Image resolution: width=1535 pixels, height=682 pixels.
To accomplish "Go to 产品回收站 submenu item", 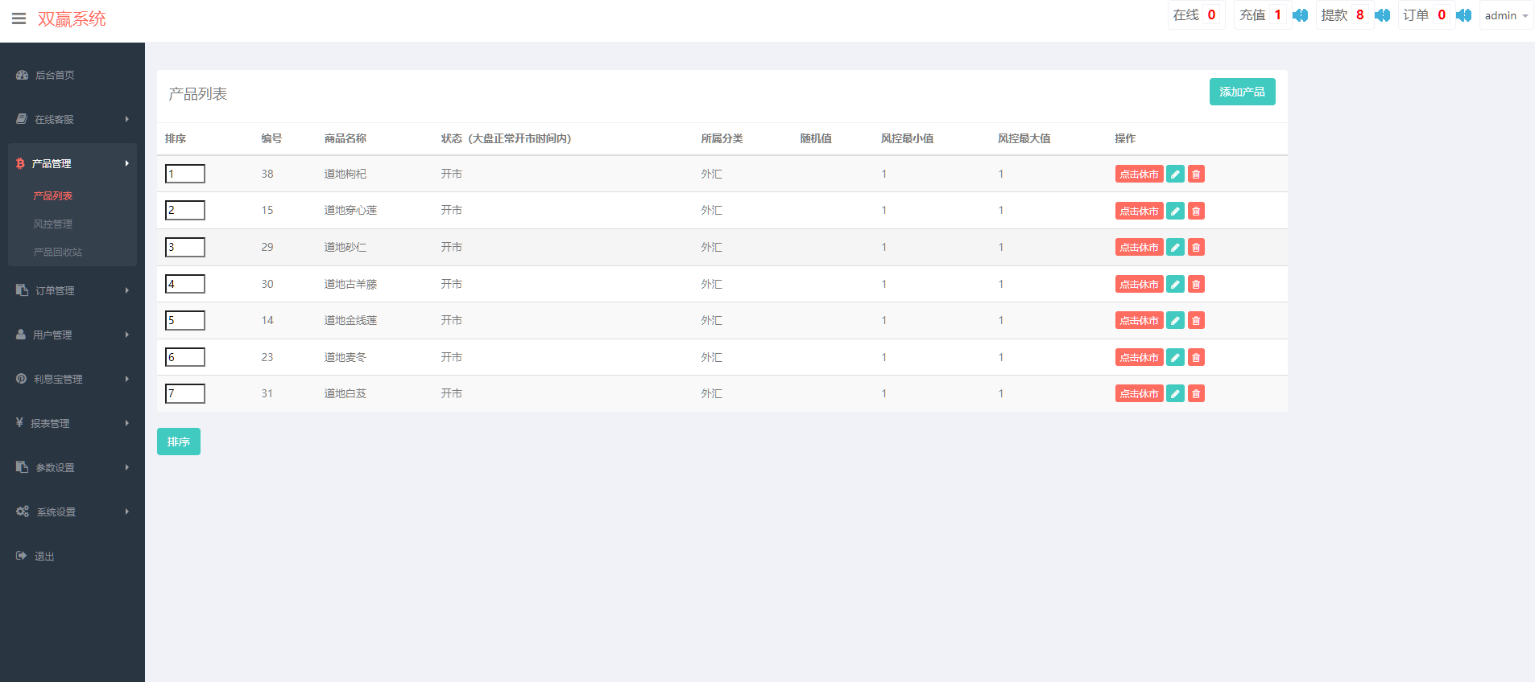I will [58, 253].
